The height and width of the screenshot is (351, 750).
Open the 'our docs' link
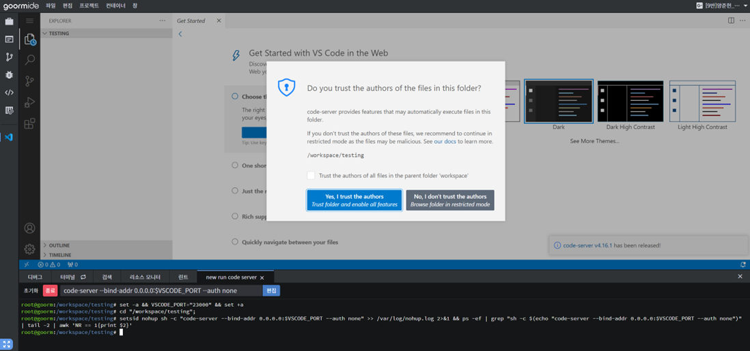point(445,142)
